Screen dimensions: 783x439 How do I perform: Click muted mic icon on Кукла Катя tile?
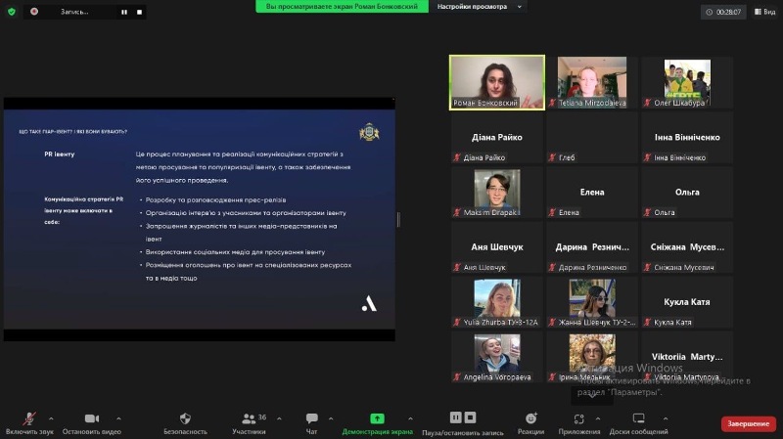[647, 323]
